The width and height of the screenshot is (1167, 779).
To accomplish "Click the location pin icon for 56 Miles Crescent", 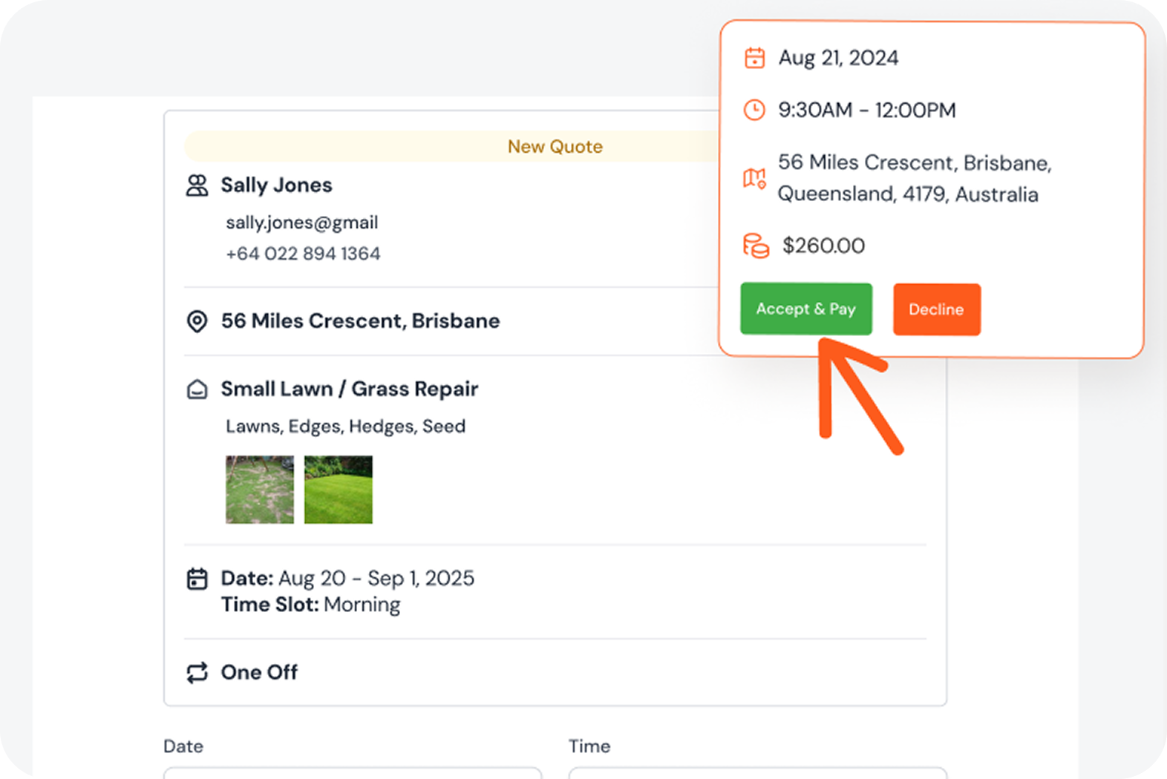I will point(197,321).
